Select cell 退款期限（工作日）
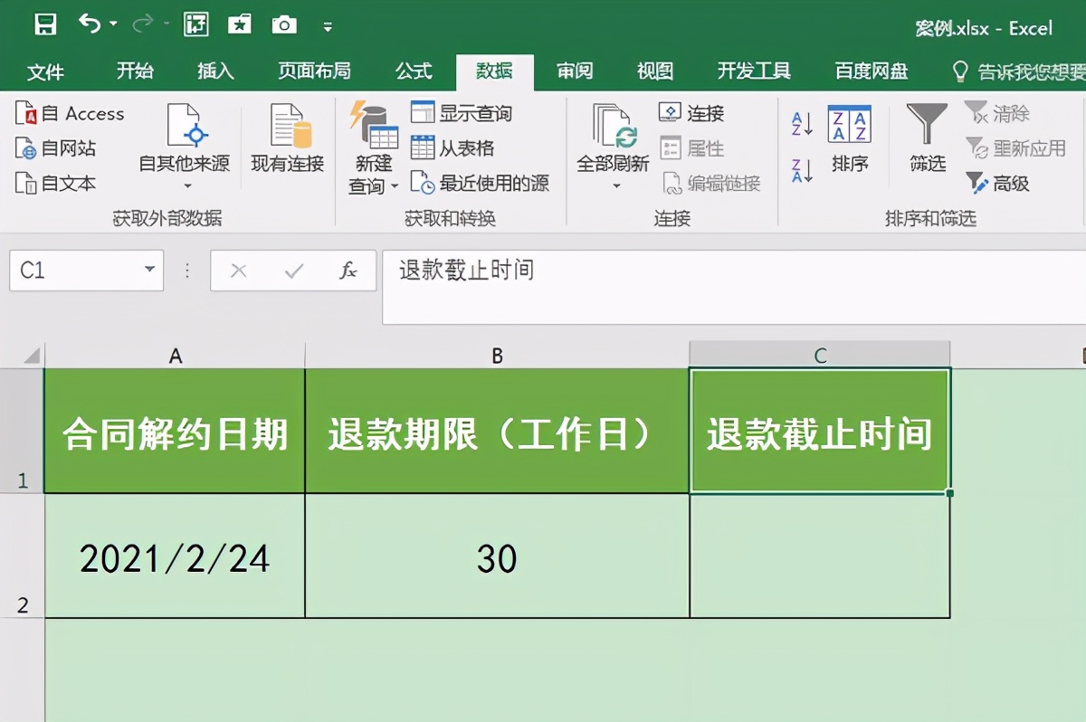The width and height of the screenshot is (1086, 722). 497,431
